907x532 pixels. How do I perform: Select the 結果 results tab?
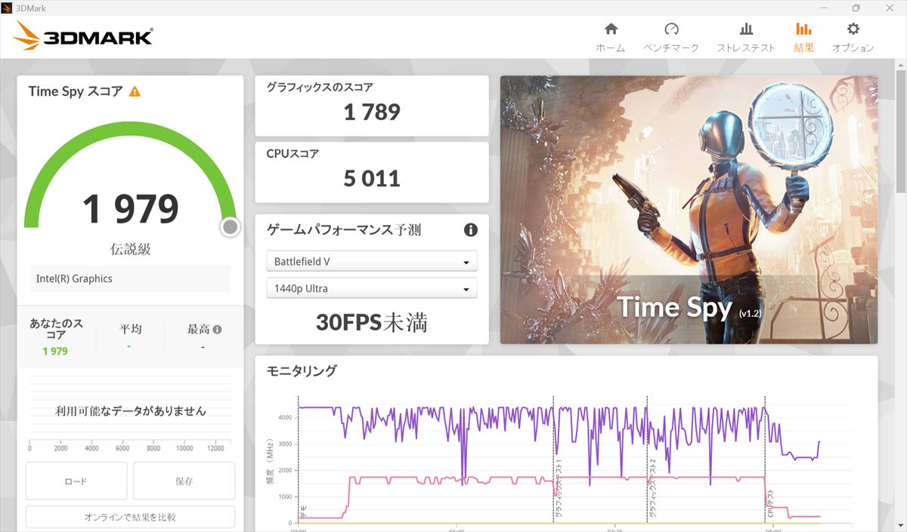[x=803, y=37]
